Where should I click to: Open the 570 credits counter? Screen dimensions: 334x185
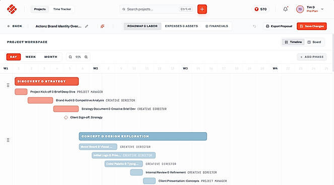coord(260,9)
